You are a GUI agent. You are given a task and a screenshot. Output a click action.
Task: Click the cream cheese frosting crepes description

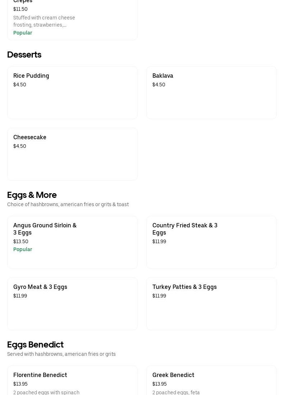(x=44, y=21)
